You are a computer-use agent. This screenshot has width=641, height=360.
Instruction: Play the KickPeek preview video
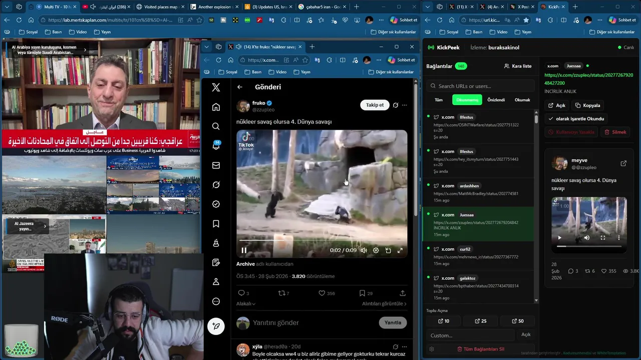[559, 238]
